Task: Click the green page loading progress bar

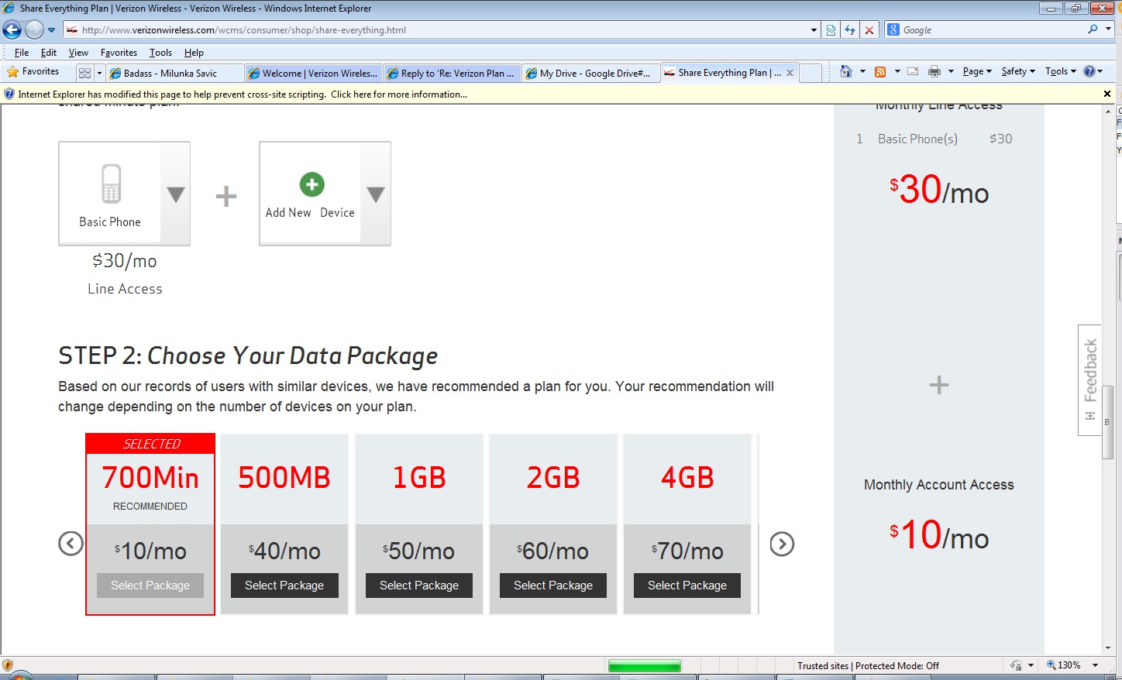Action: [x=644, y=665]
